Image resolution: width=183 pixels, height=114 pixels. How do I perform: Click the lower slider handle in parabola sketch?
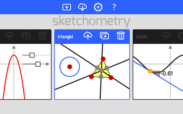click(x=38, y=64)
